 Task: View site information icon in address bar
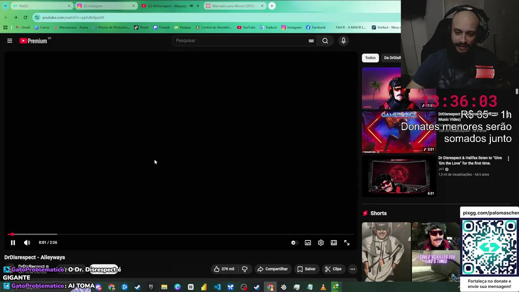pos(37,17)
